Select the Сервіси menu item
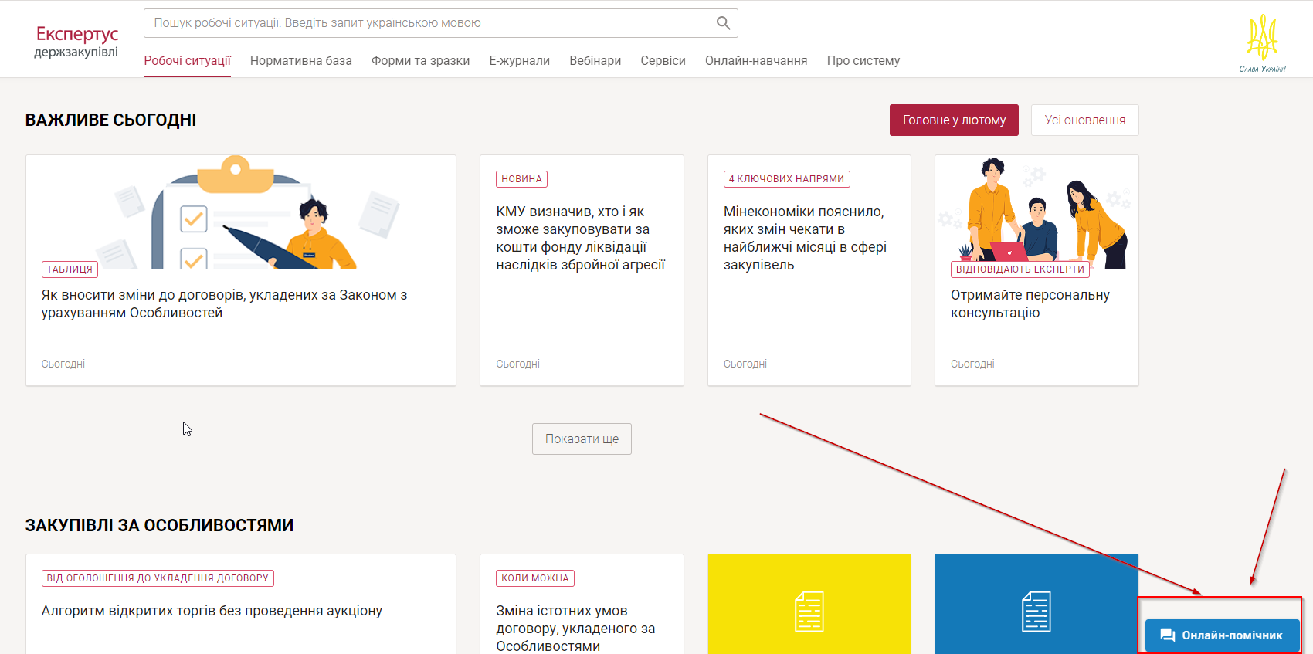This screenshot has width=1313, height=654. (x=663, y=60)
